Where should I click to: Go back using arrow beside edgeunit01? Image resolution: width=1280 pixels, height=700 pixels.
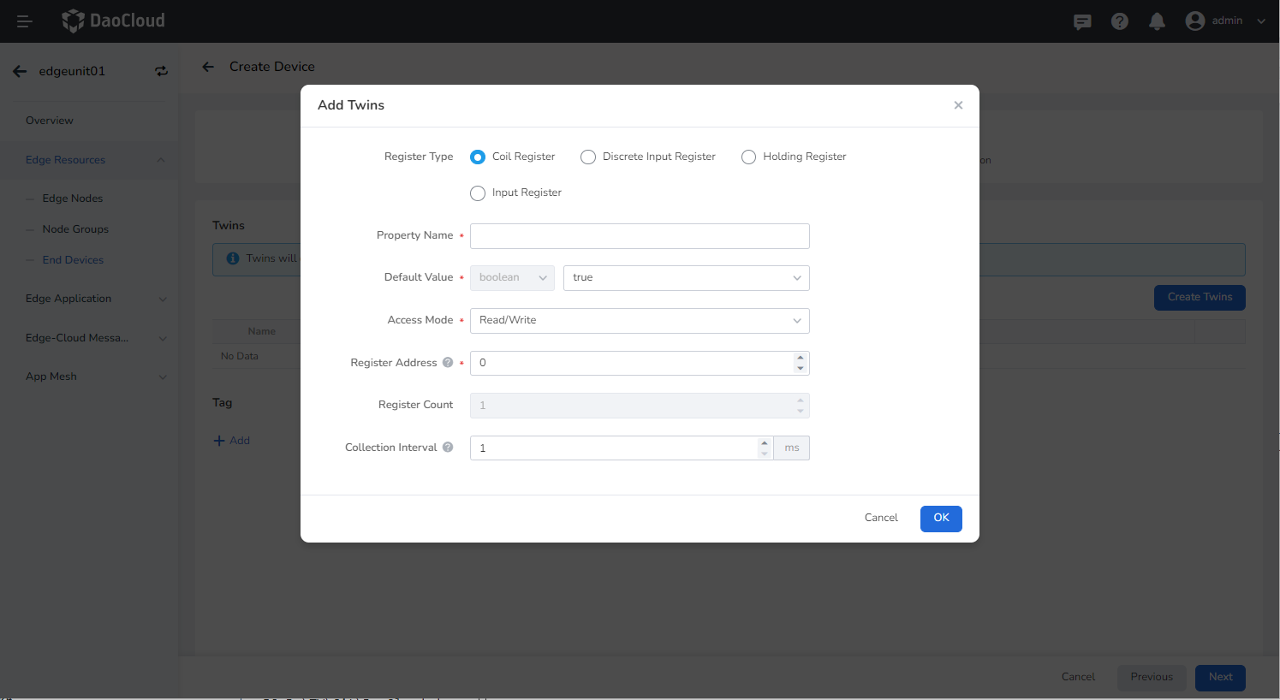20,71
